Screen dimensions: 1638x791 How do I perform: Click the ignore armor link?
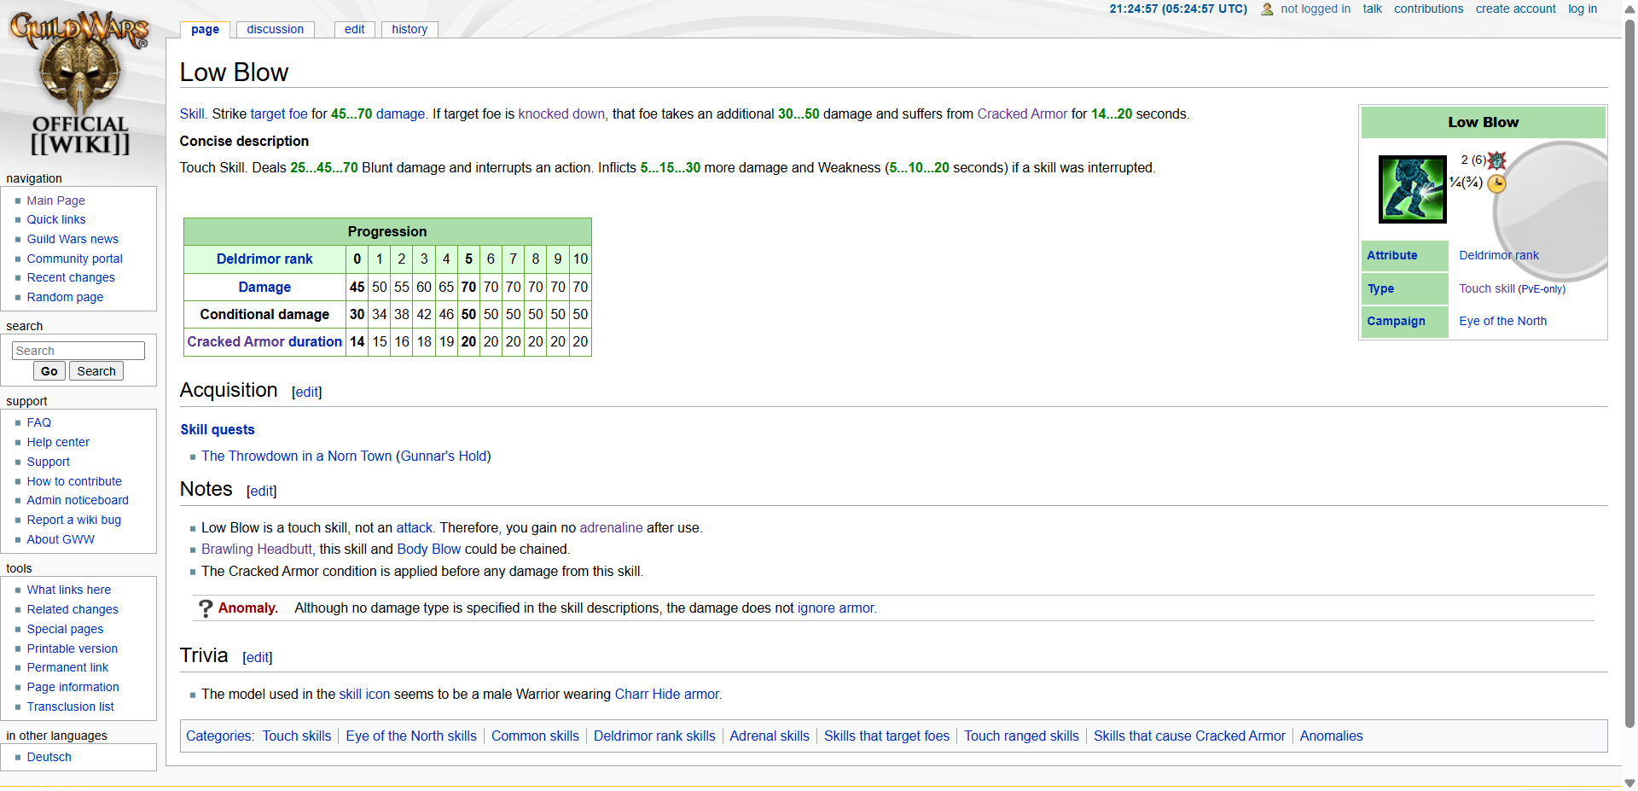point(836,608)
